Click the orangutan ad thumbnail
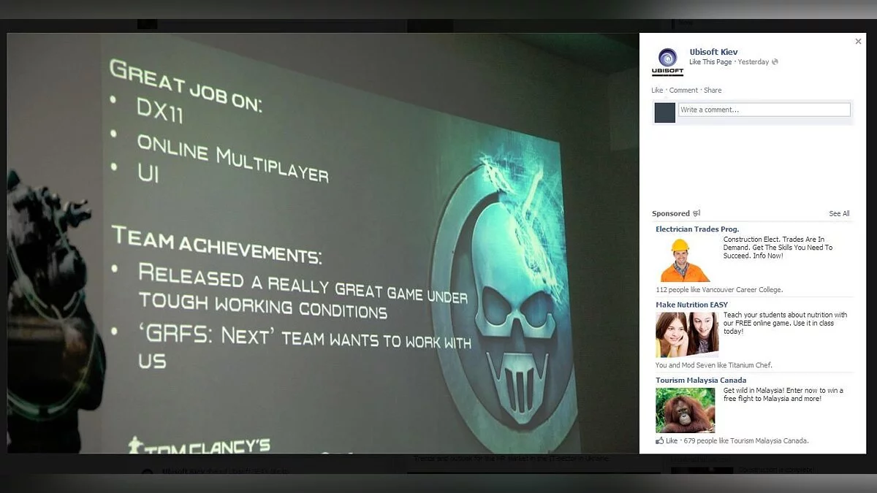The height and width of the screenshot is (493, 877). point(686,410)
